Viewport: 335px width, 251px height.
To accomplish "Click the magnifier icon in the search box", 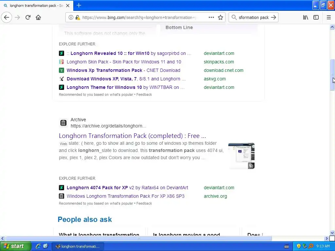I will click(x=234, y=18).
